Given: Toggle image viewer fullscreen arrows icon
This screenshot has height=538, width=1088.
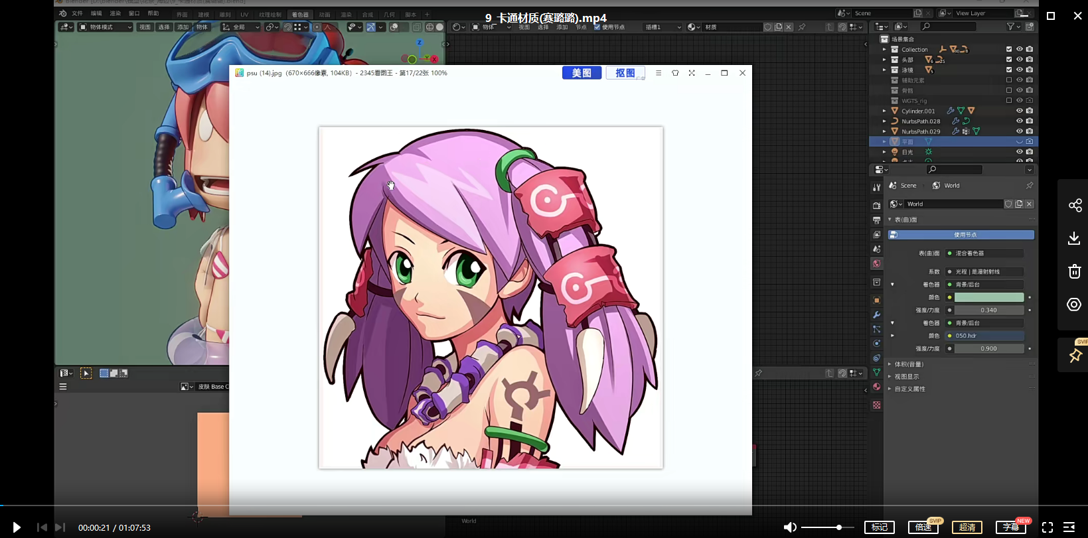Looking at the screenshot, I should [692, 73].
